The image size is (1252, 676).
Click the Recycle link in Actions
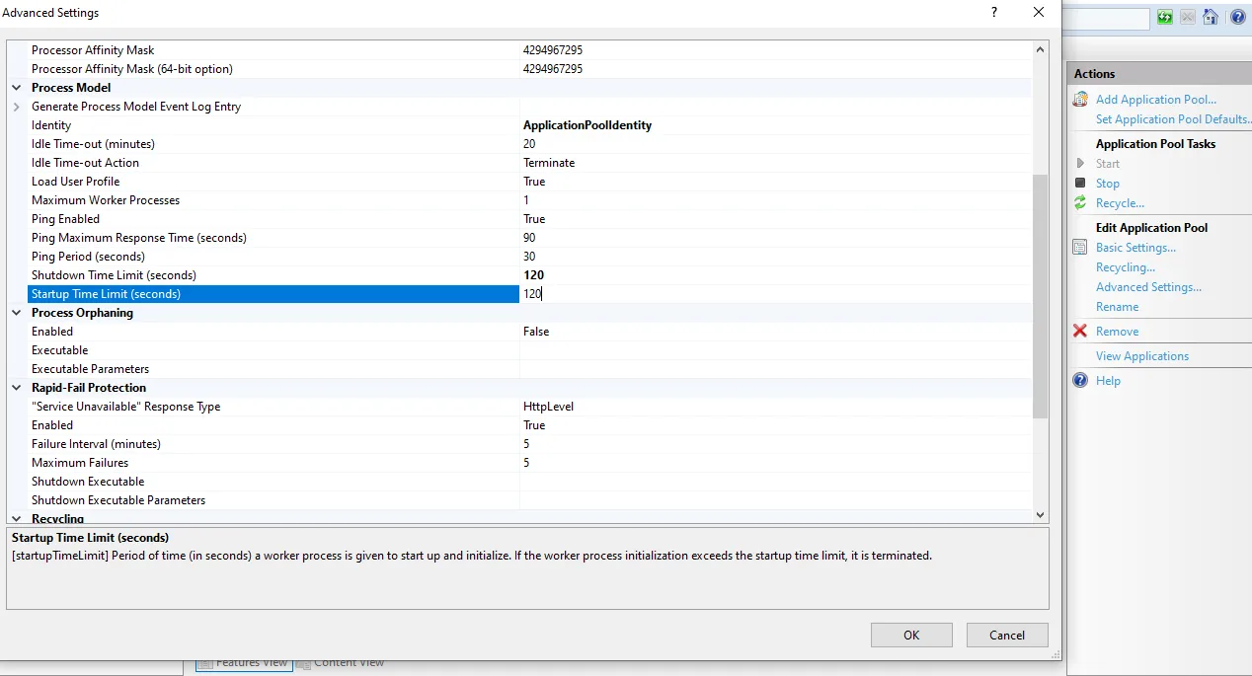[1120, 203]
